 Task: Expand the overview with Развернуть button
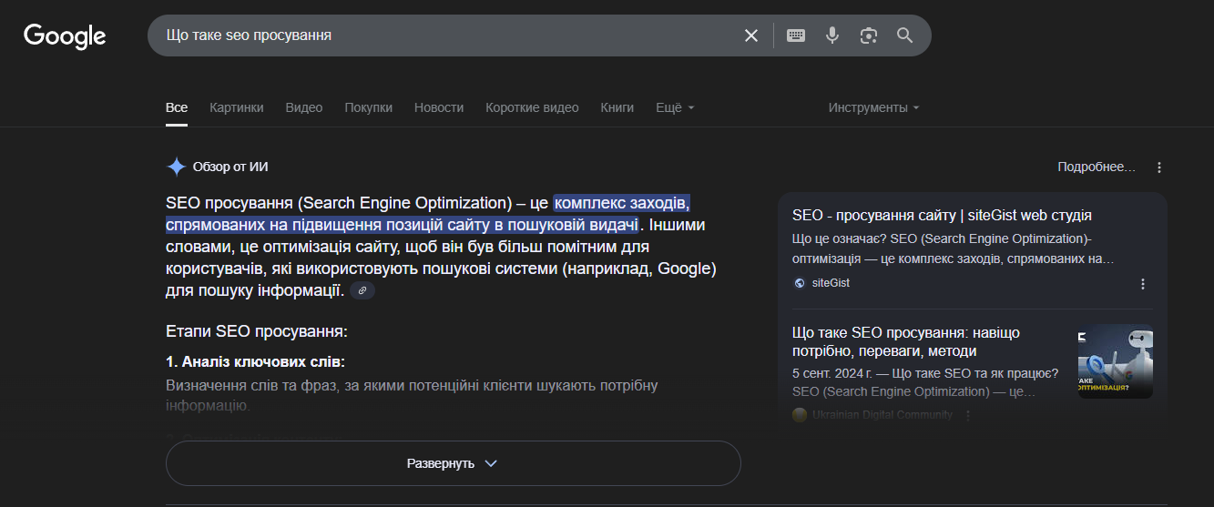pos(454,463)
